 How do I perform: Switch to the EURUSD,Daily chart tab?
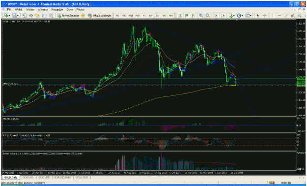pos(63,177)
